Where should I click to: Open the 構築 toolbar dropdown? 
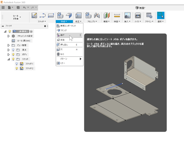click(x=106, y=22)
